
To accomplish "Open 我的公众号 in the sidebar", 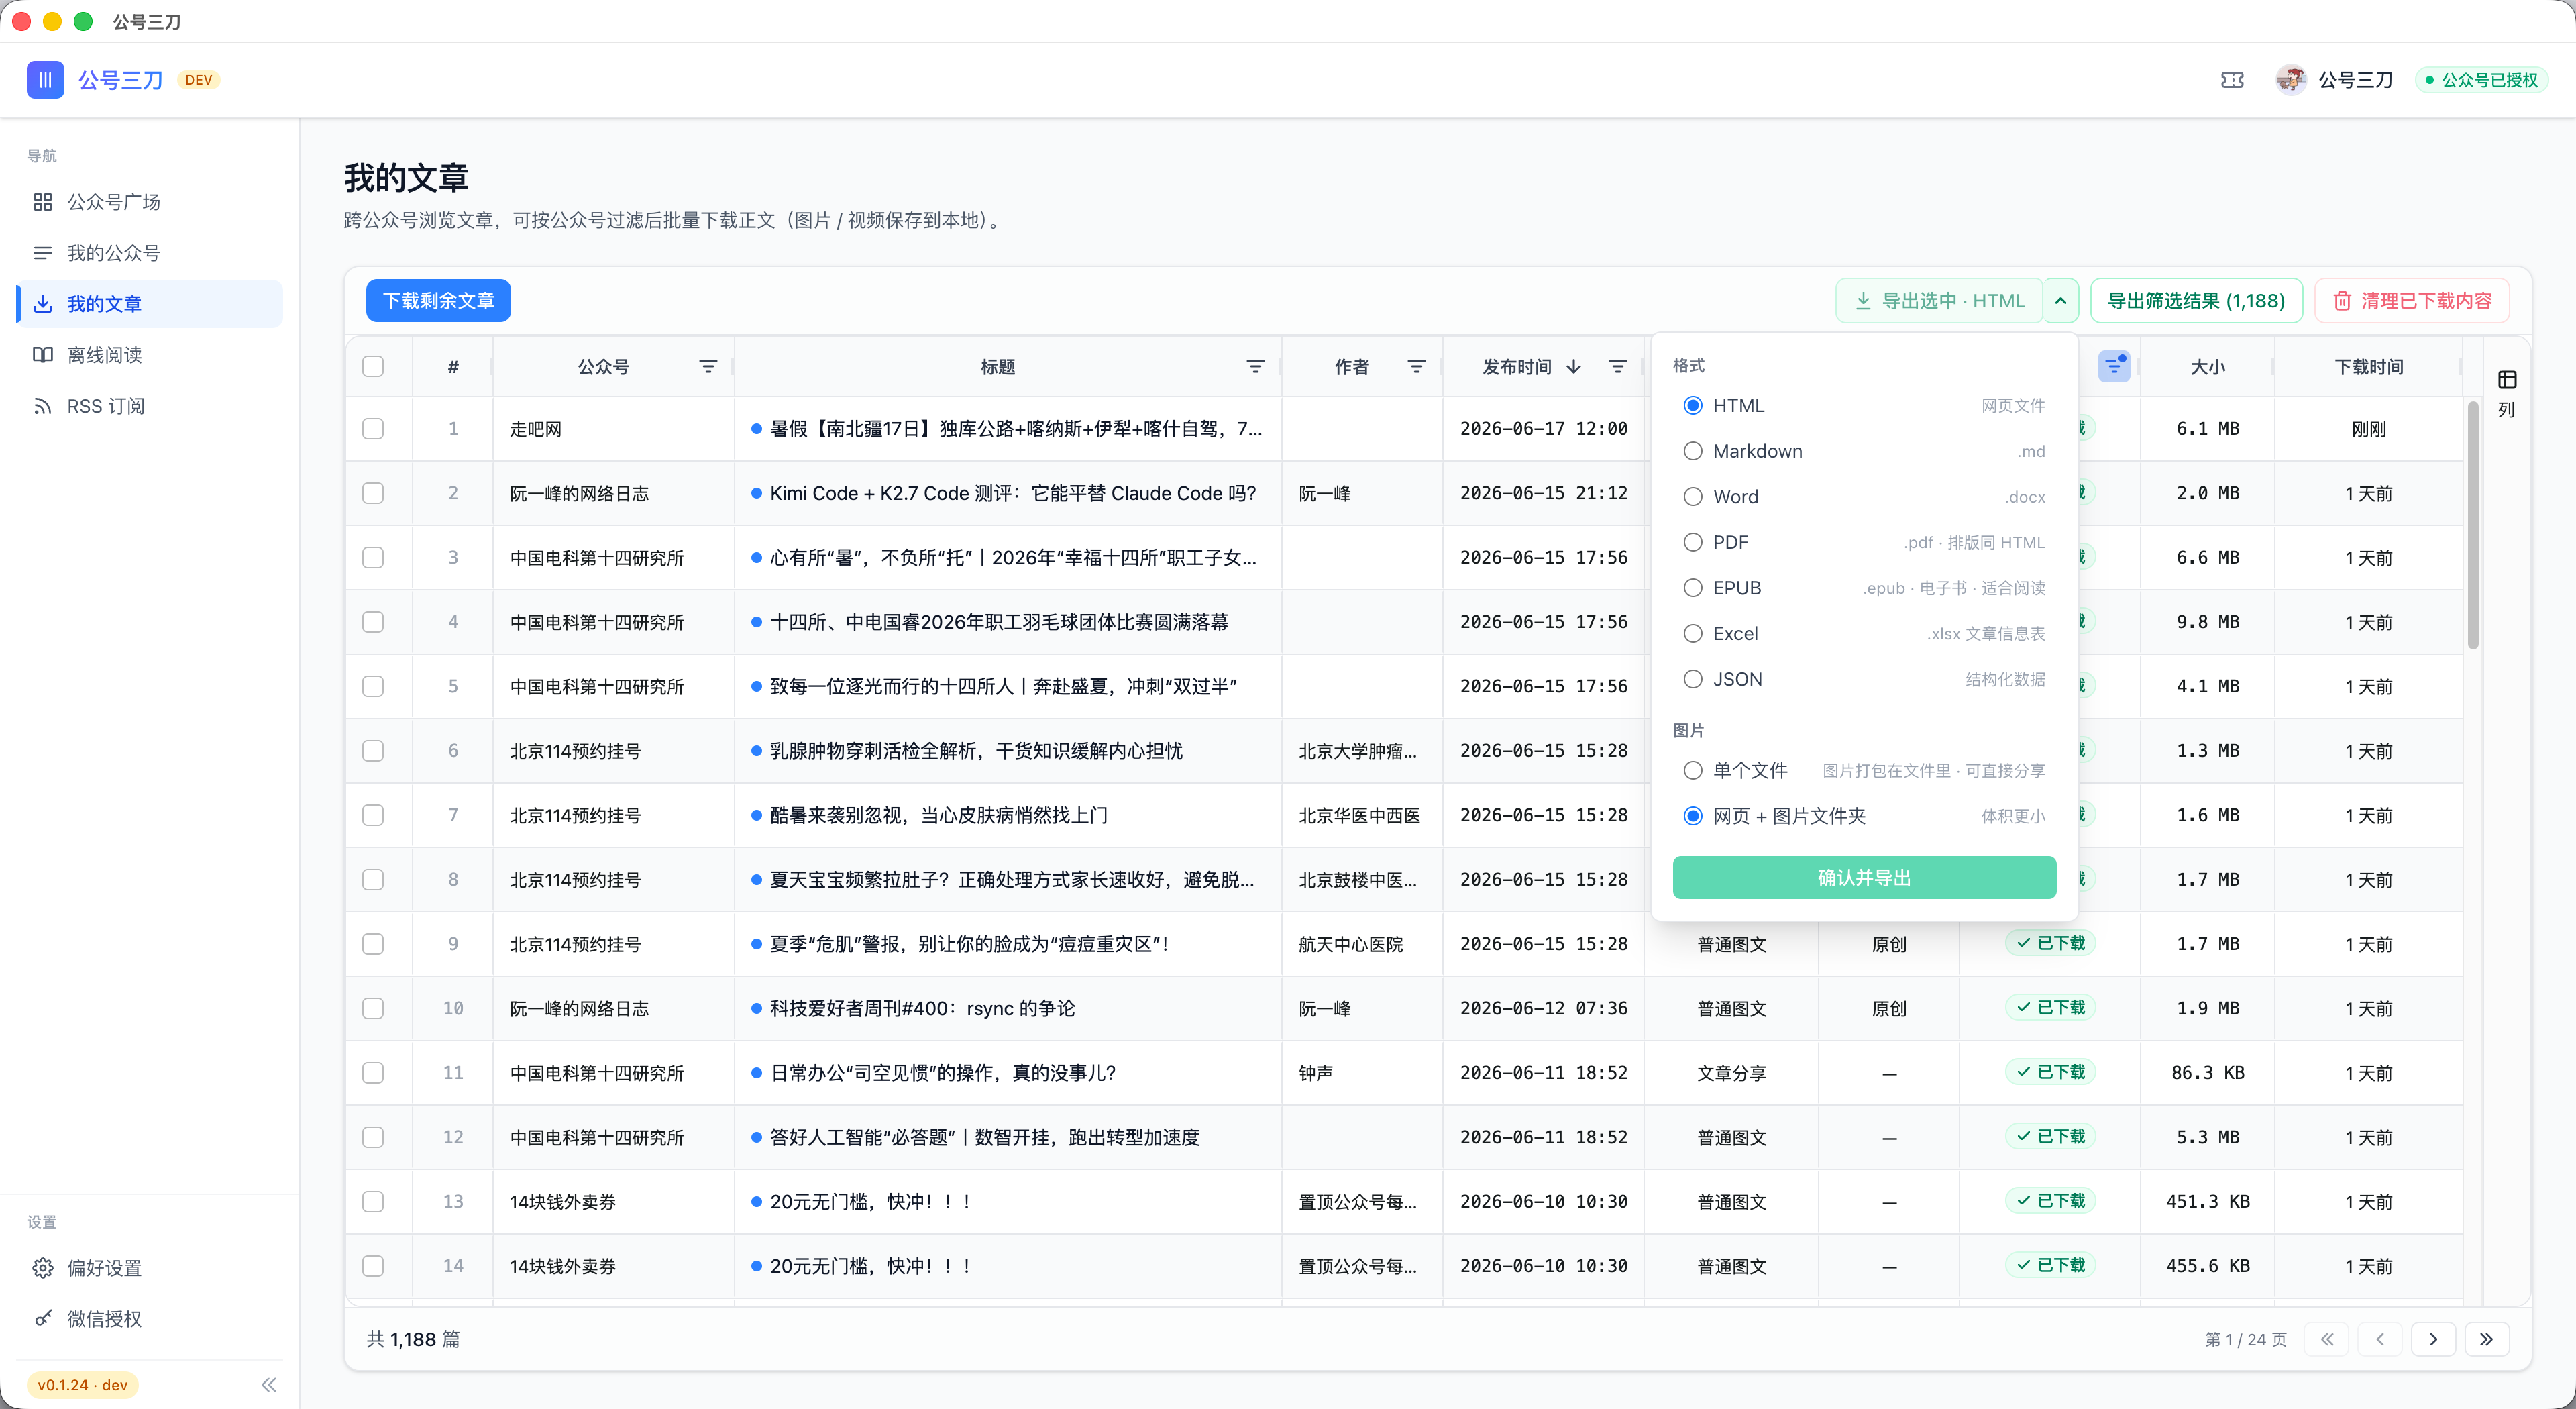I will pyautogui.click(x=150, y=253).
